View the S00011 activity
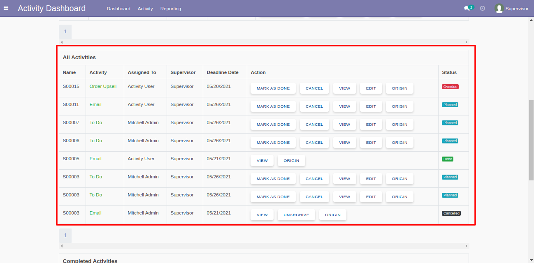534x263 pixels. coord(345,106)
